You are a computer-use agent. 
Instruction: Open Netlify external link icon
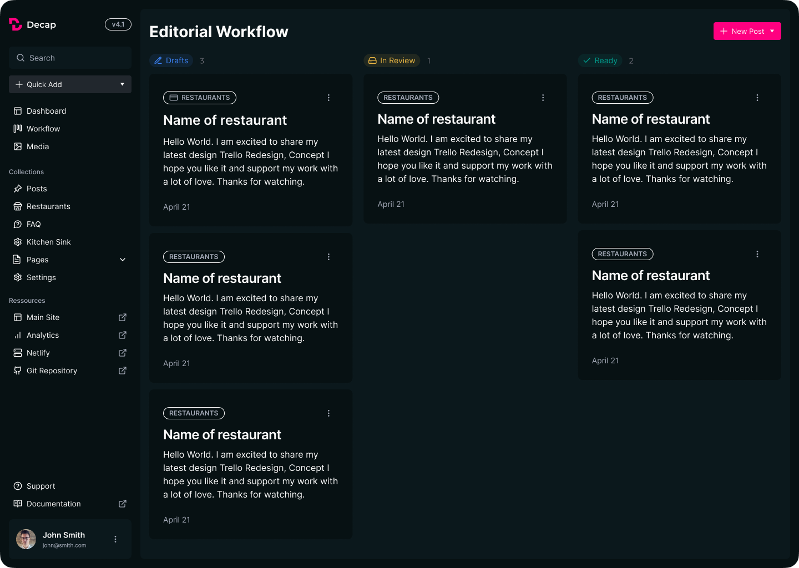coord(123,353)
